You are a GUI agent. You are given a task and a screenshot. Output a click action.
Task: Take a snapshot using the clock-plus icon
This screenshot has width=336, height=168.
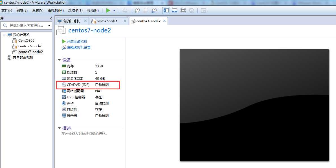(137, 10)
